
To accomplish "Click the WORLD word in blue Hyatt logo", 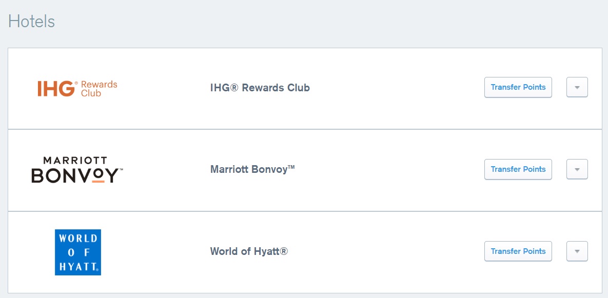I will pos(78,239).
